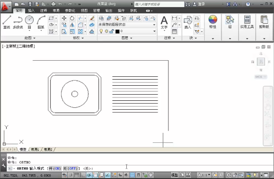Open the 视图 (View) ribbon tab

pyautogui.click(x=84, y=11)
